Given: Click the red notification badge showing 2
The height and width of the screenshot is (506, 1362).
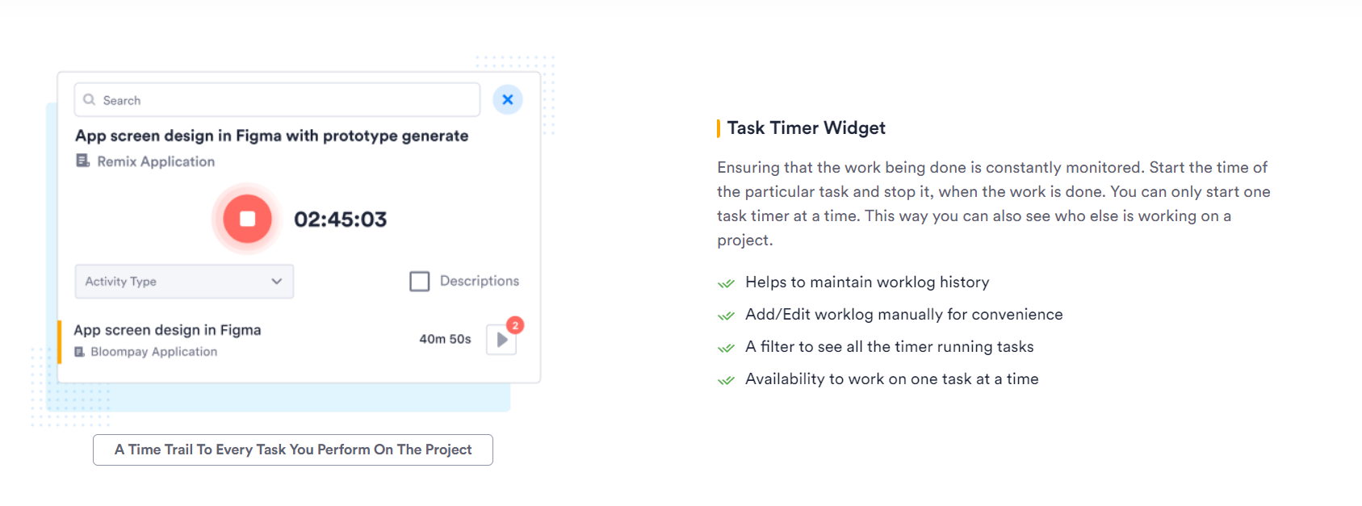Looking at the screenshot, I should pyautogui.click(x=515, y=325).
